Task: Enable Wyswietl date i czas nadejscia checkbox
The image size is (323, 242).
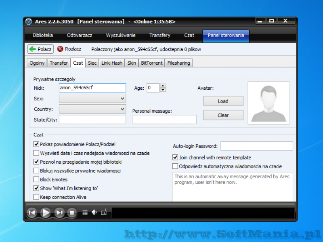Action: [x=36, y=153]
